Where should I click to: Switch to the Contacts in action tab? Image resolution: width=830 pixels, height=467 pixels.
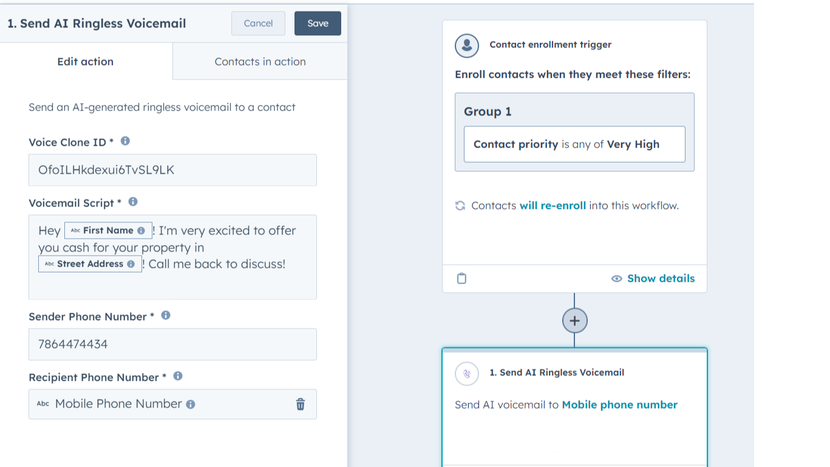coord(260,62)
